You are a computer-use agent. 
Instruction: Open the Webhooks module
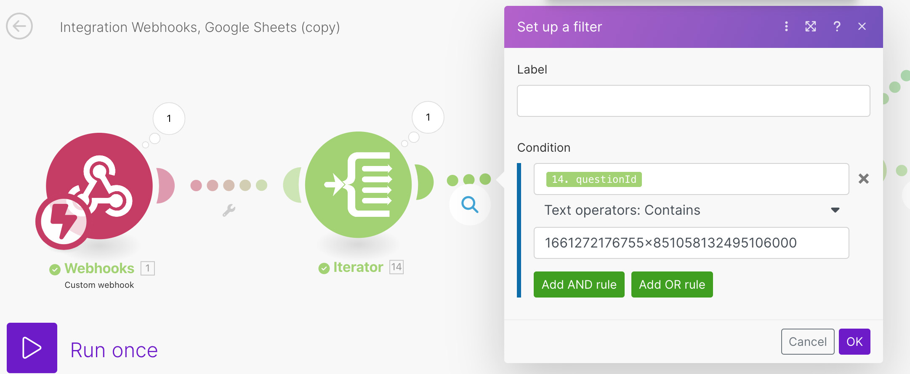(99, 186)
